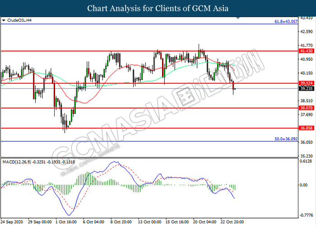Click the 40.950 price axis label
Viewport: 316px width, 225px height.
pos(307,59)
